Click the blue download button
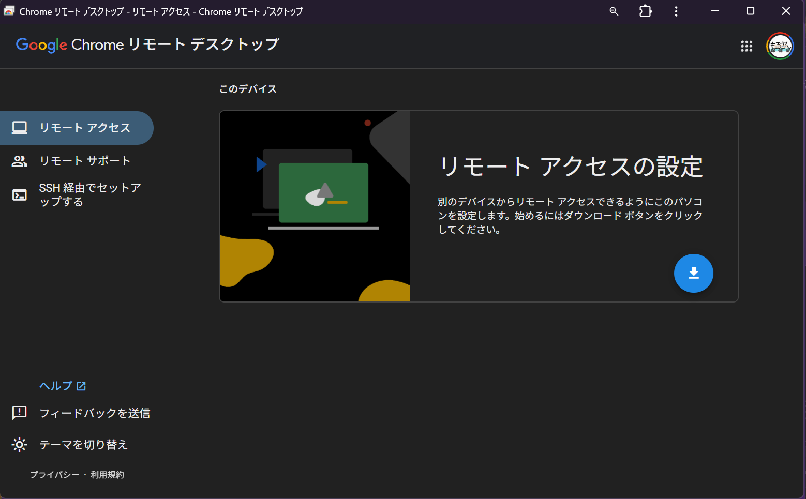The width and height of the screenshot is (806, 499). tap(693, 273)
